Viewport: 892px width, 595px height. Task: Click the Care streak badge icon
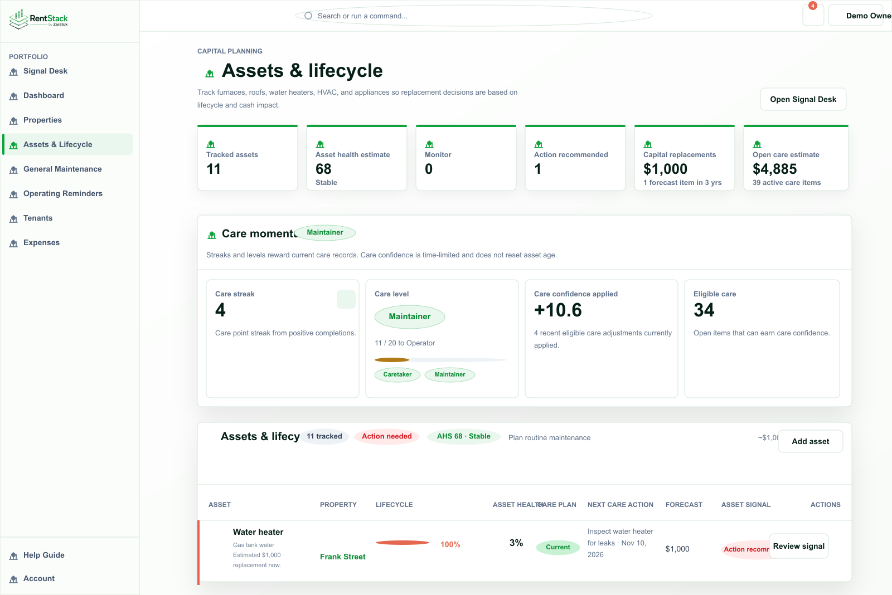point(346,299)
